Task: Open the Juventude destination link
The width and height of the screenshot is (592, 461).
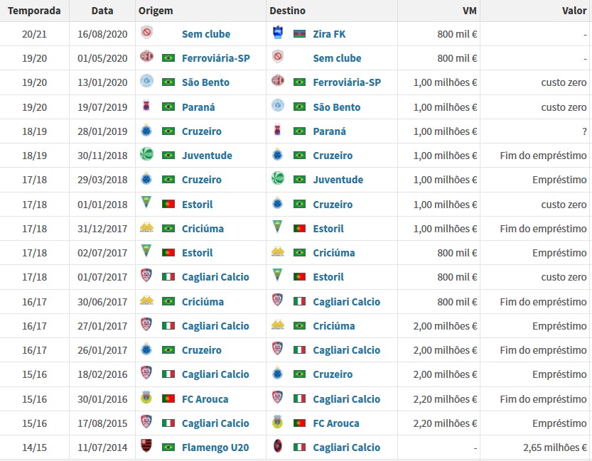Action: (x=338, y=179)
